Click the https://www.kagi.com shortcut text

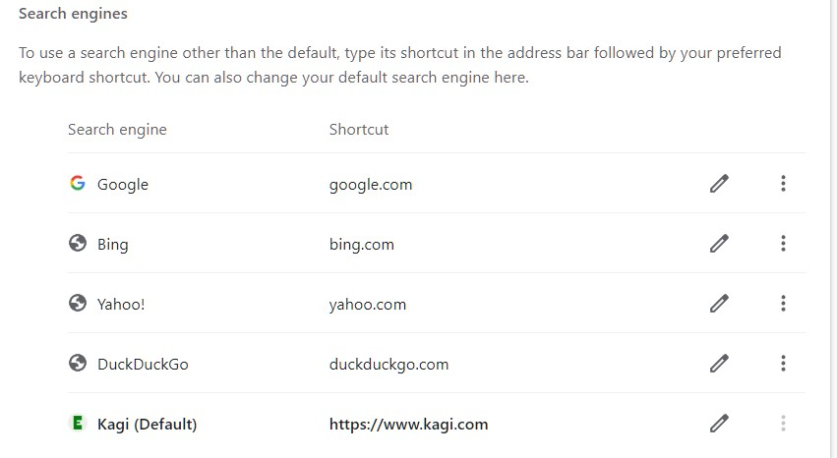pos(408,425)
